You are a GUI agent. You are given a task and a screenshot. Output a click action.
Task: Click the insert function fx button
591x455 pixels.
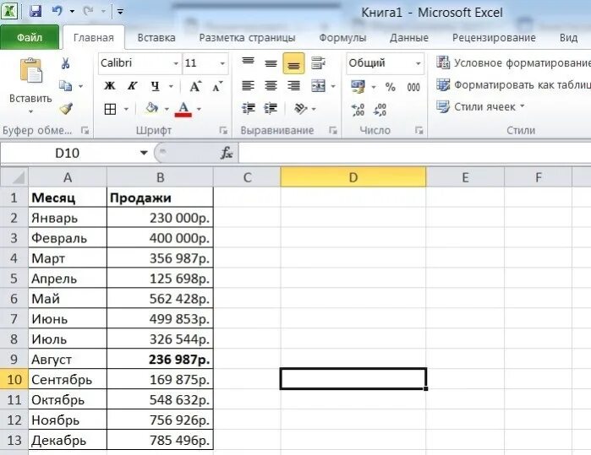pyautogui.click(x=226, y=153)
